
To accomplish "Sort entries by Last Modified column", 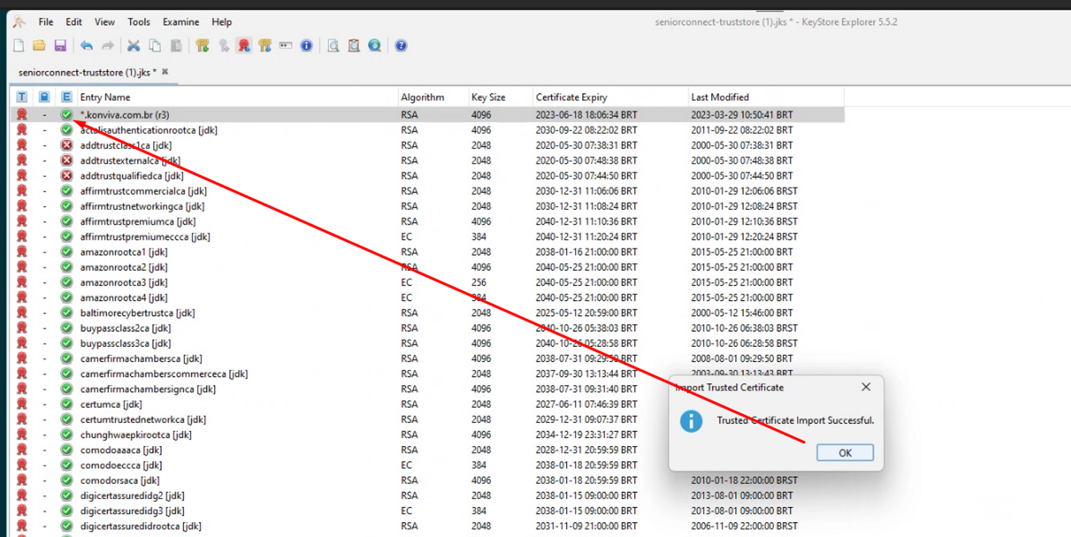I will tap(766, 97).
